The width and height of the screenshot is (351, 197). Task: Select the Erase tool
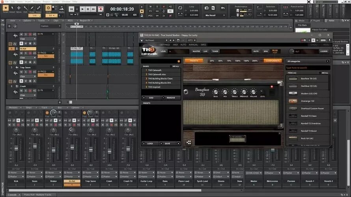(x=39, y=8)
